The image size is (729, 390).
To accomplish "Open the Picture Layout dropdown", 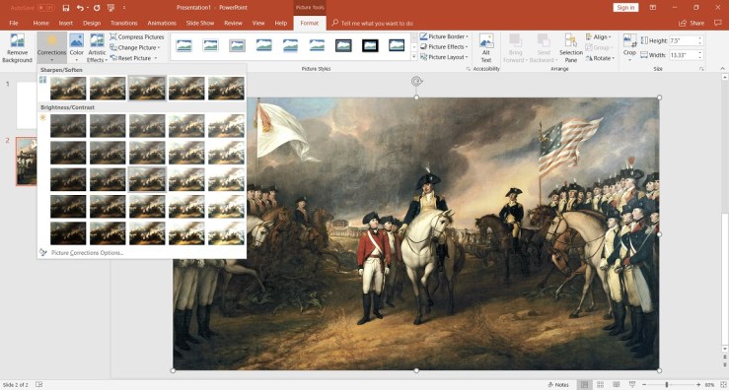I will [444, 57].
